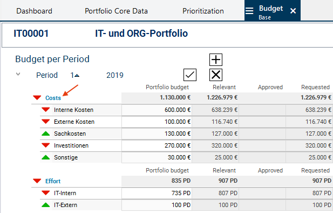This screenshot has width=333, height=213.
Task: Click the X delete icon beside period 2019
Action: click(216, 75)
